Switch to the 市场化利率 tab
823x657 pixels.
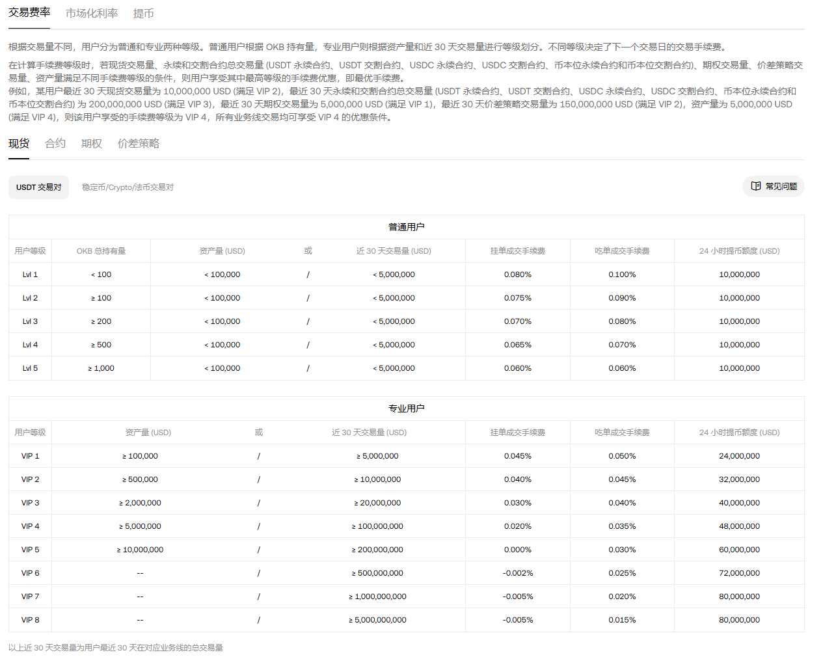tap(92, 13)
